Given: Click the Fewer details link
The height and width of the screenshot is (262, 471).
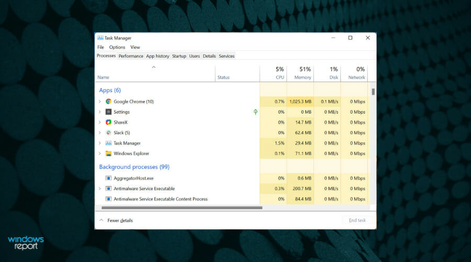Looking at the screenshot, I should tap(120, 221).
